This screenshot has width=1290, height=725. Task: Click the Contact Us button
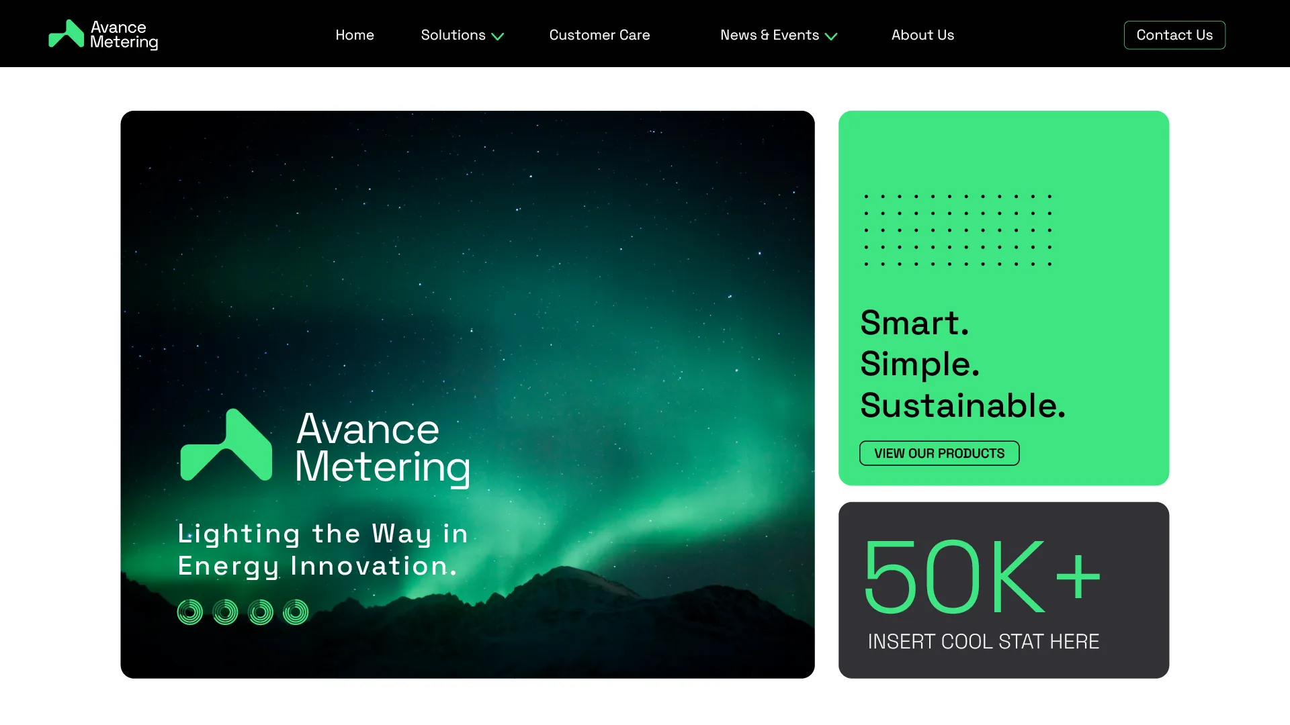pos(1174,35)
